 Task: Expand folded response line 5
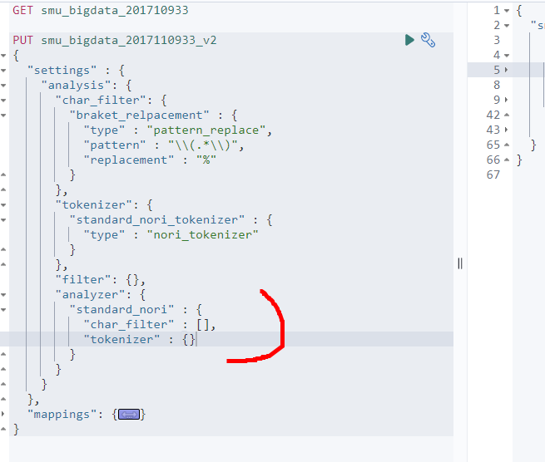pos(507,70)
